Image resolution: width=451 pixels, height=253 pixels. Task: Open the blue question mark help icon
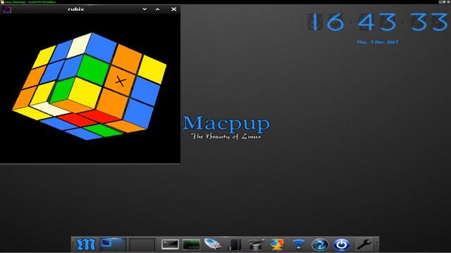coord(320,245)
